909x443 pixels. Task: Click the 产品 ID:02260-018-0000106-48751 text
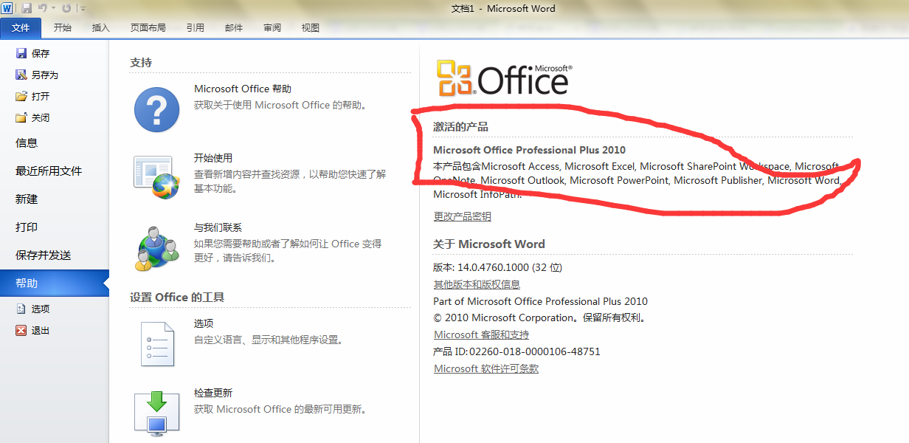(x=516, y=351)
